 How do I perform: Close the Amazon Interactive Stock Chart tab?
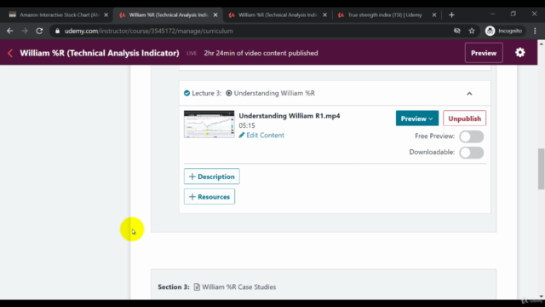tap(106, 15)
